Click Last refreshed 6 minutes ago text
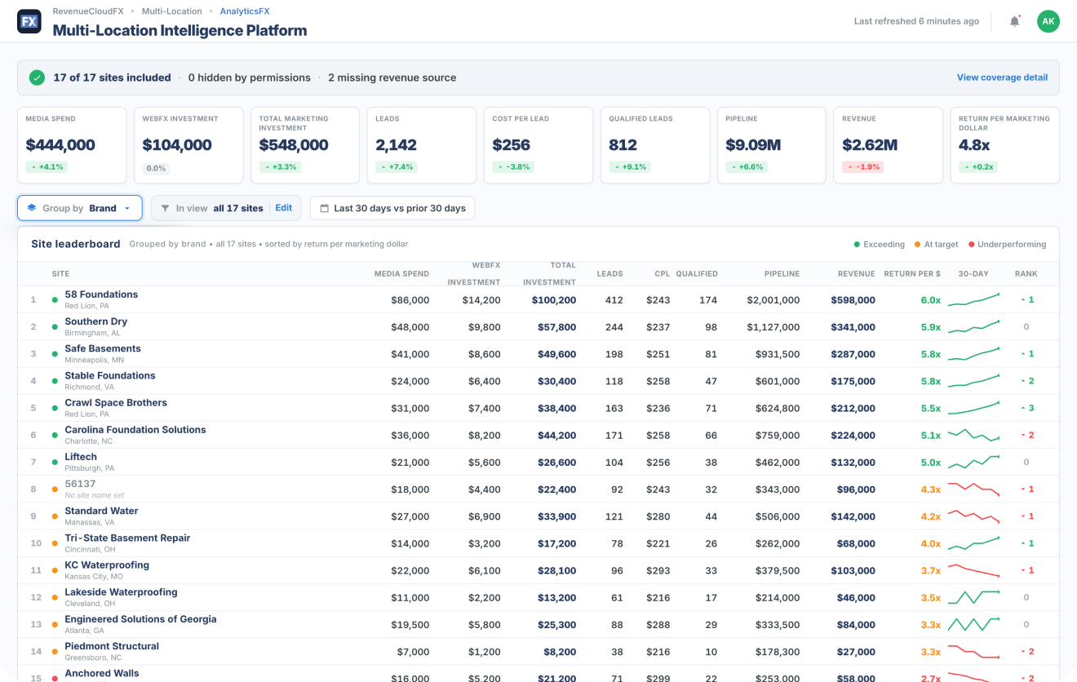 [x=916, y=21]
